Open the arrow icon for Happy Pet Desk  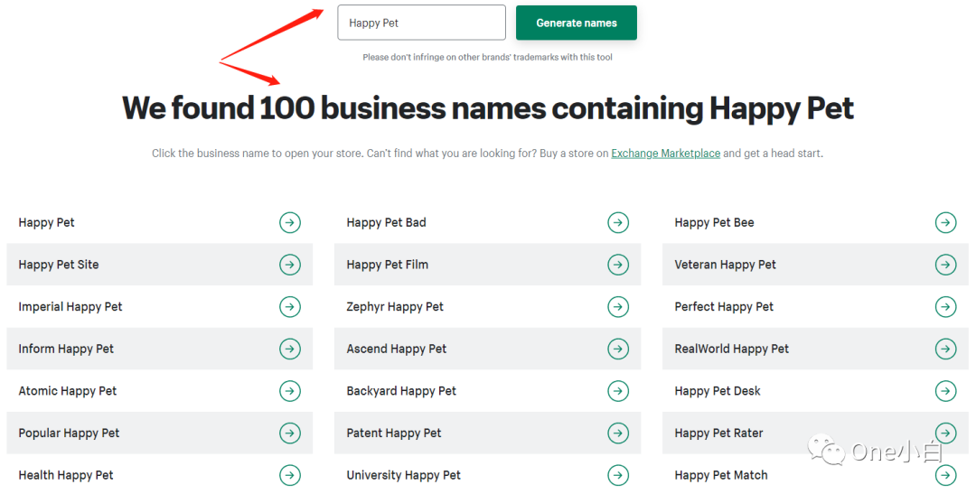tap(945, 391)
